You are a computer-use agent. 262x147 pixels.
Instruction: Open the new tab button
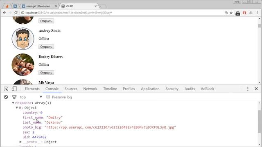pos(103,7)
